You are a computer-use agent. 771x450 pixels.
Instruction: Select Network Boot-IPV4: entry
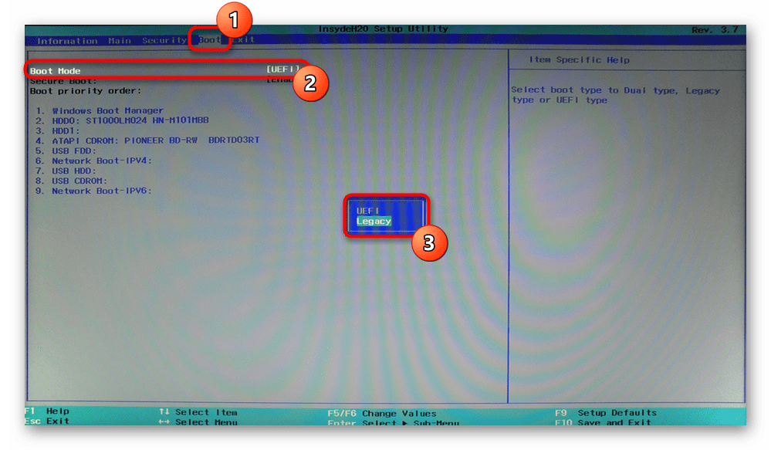tap(93, 161)
